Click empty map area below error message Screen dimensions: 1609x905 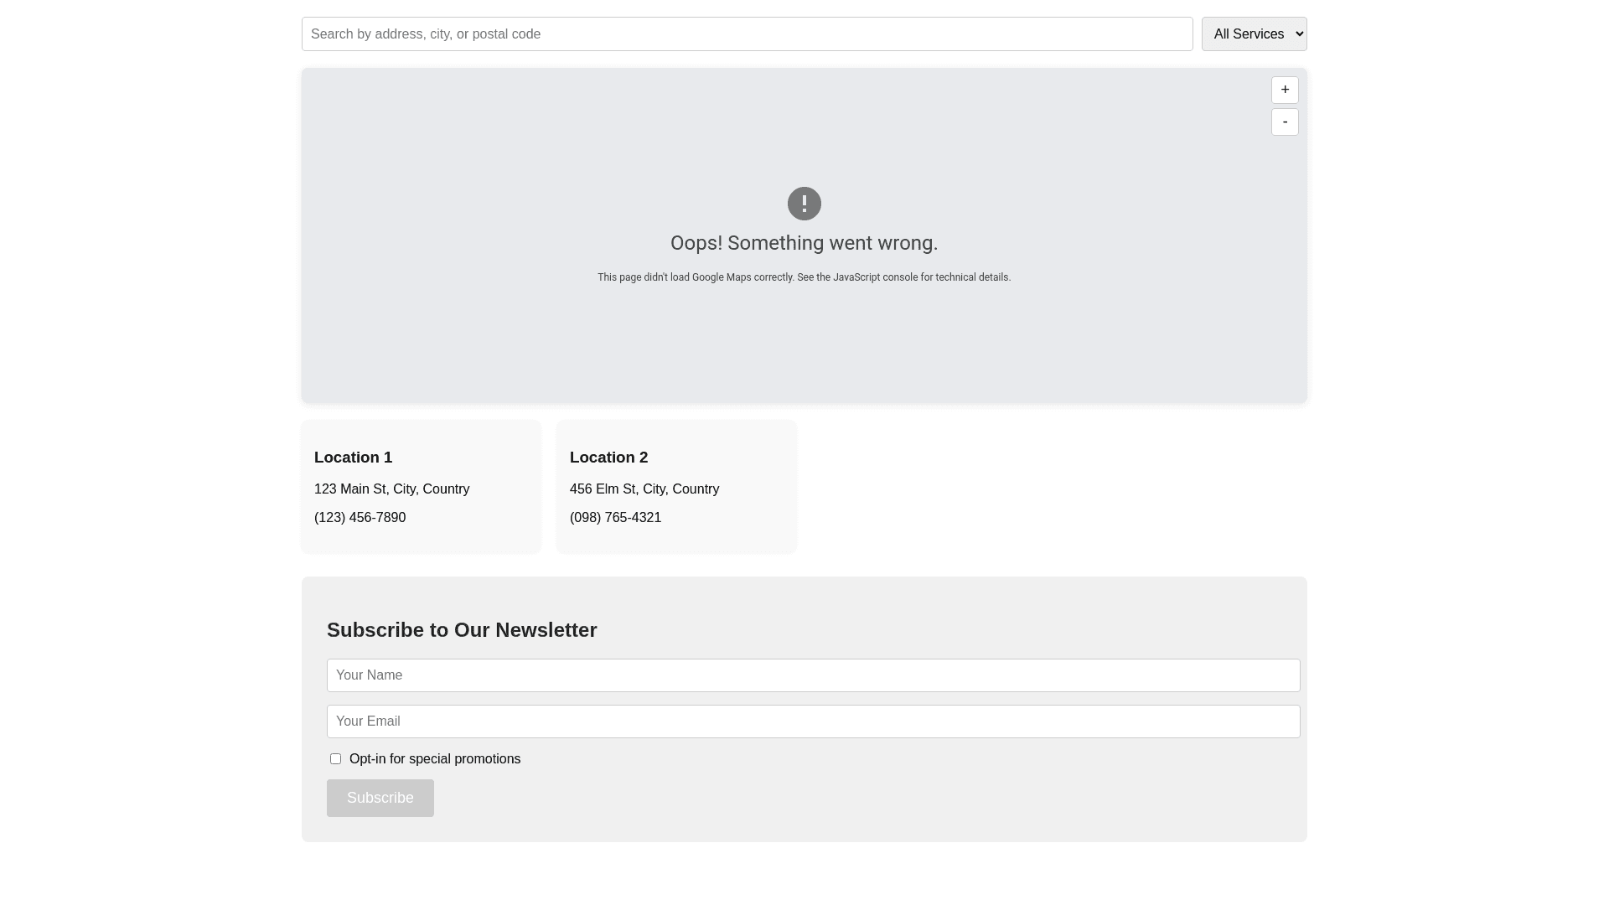(804, 352)
